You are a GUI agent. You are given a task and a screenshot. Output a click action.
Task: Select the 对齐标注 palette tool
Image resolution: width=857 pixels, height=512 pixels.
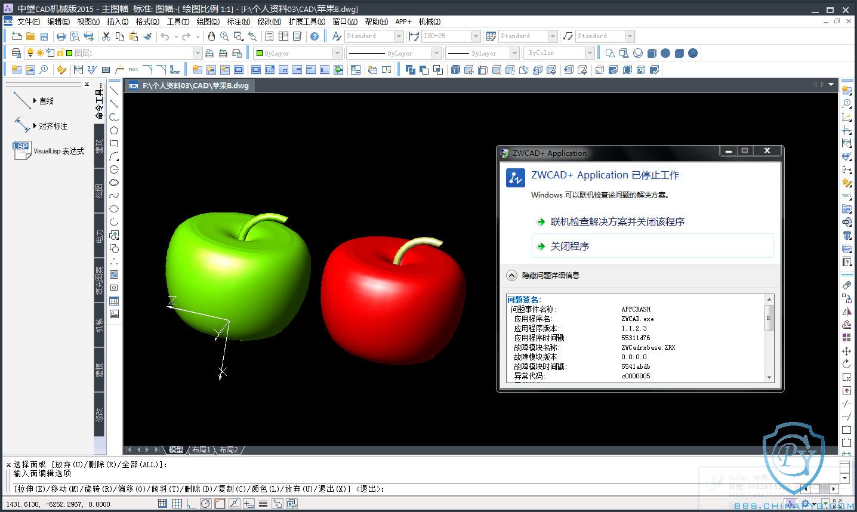click(x=41, y=126)
